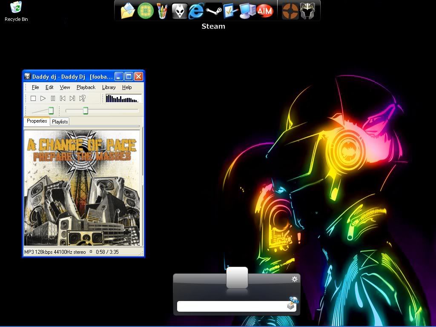Screen dimensions: 436x327
Task: Click the seek position slider
Action: [x=85, y=110]
